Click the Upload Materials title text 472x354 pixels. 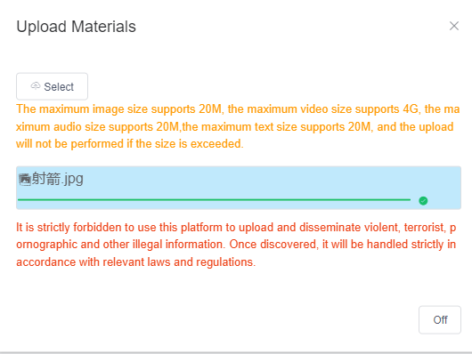pos(77,27)
